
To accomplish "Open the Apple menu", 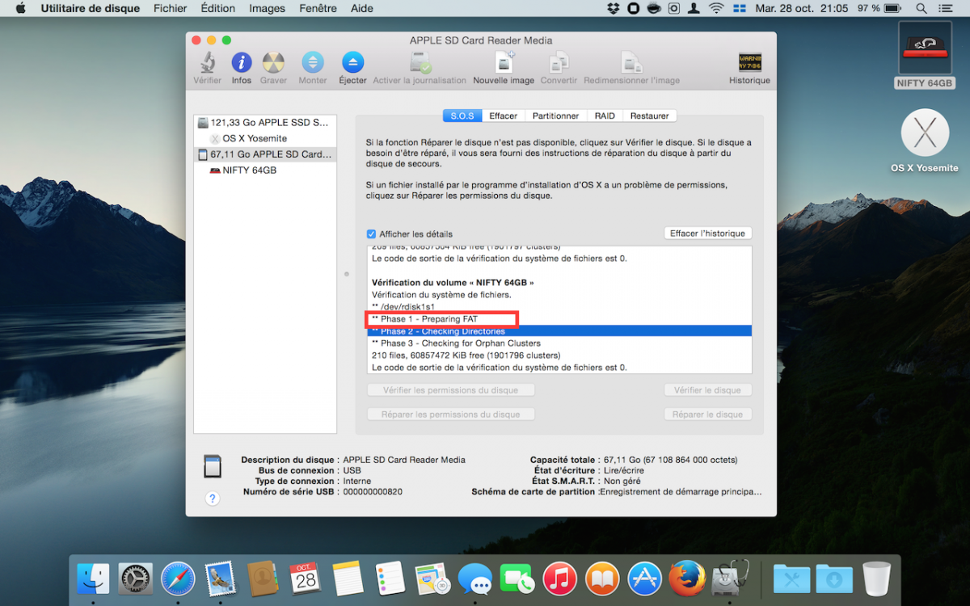I will [20, 9].
